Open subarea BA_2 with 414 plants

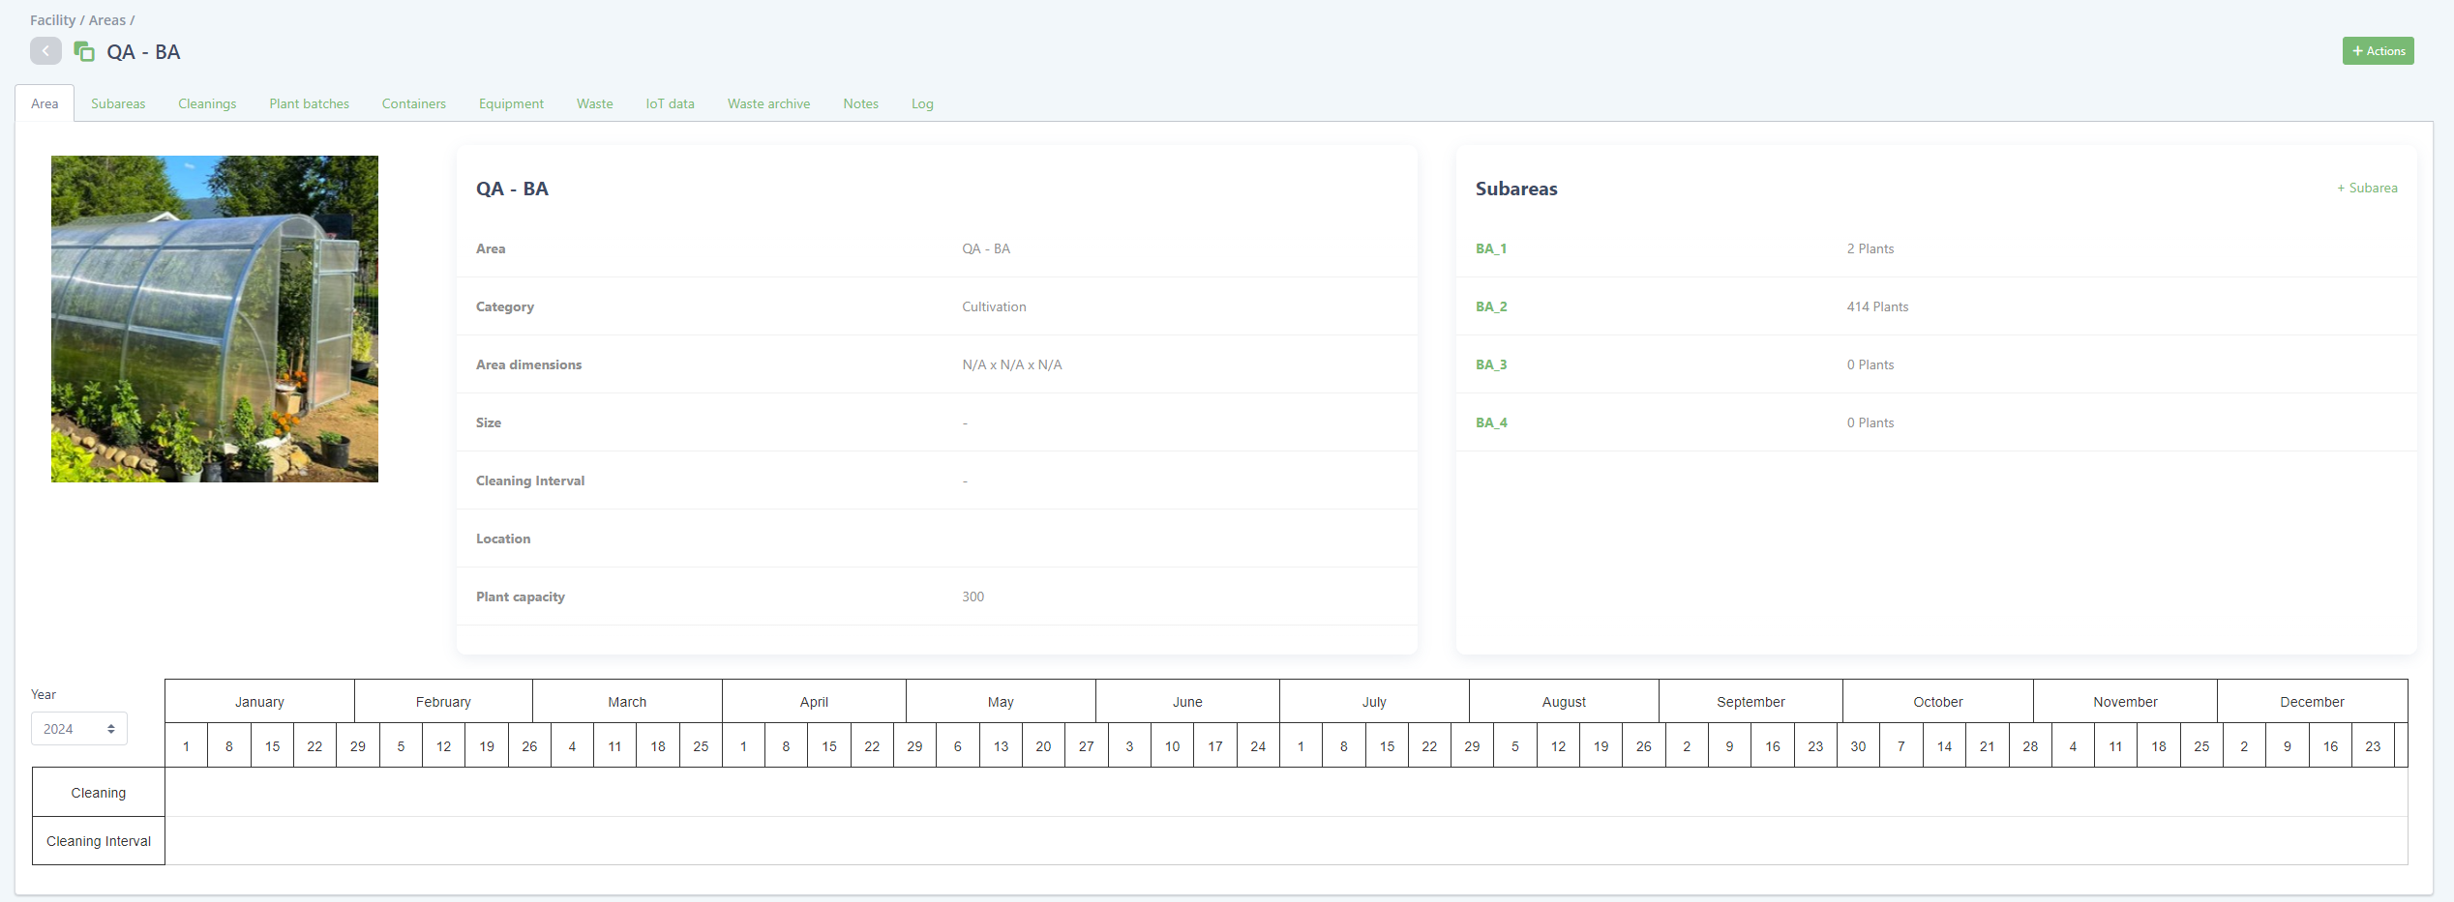(x=1490, y=306)
